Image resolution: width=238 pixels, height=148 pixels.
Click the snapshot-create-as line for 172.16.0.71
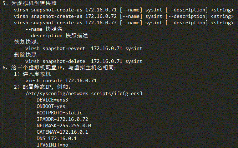pyautogui.click(x=124, y=10)
